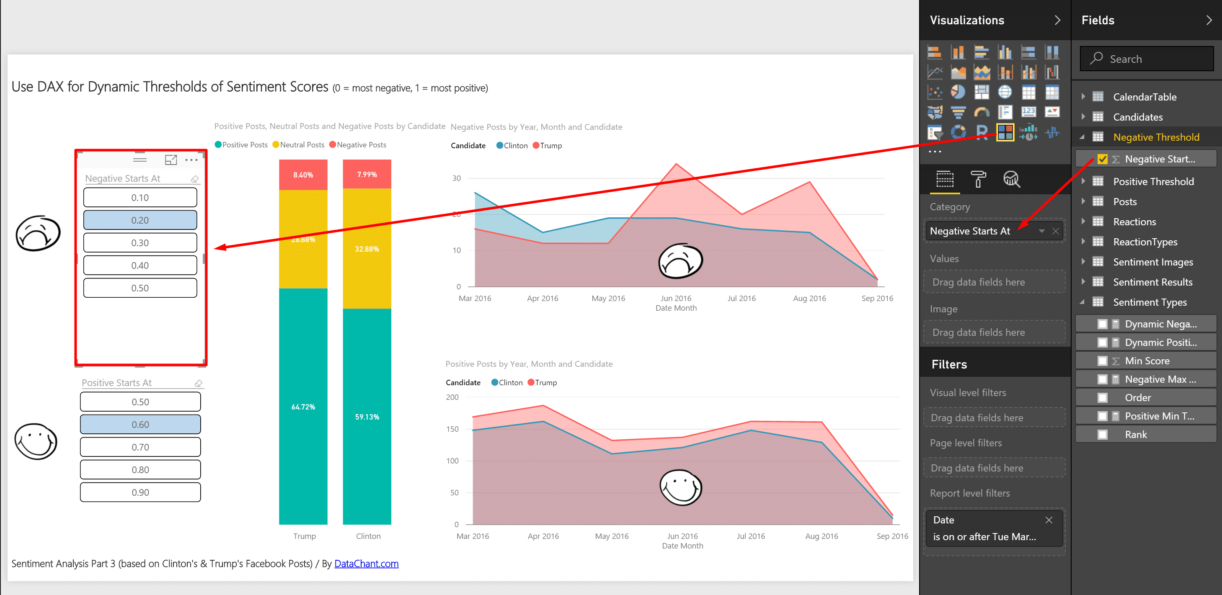Open focus mode on the selected slicer
The width and height of the screenshot is (1222, 595).
[x=171, y=160]
